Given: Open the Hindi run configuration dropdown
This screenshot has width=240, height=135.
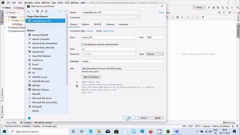Looking at the screenshot, I should click(x=199, y=7).
